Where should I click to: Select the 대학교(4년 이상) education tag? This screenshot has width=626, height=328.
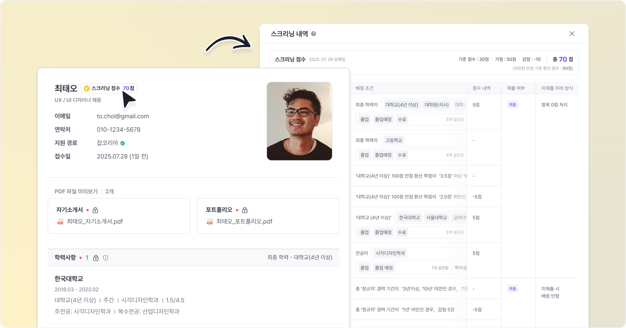point(402,105)
